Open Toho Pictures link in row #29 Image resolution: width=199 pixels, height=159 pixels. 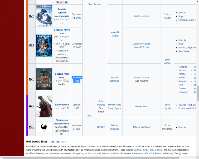tap(101, 103)
